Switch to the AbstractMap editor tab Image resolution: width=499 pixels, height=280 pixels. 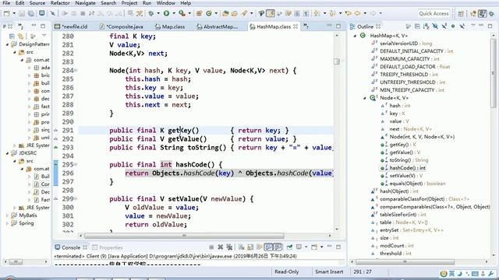pos(218,26)
